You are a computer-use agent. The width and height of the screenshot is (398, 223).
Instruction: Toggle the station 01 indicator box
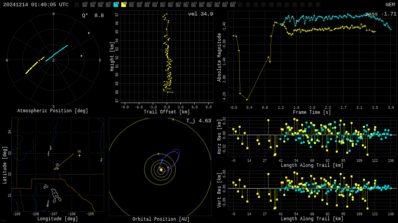point(85,5)
